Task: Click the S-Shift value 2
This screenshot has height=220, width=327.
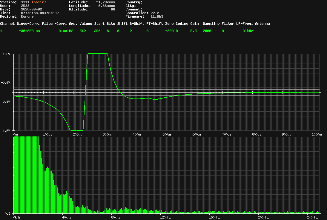Action: (131, 31)
